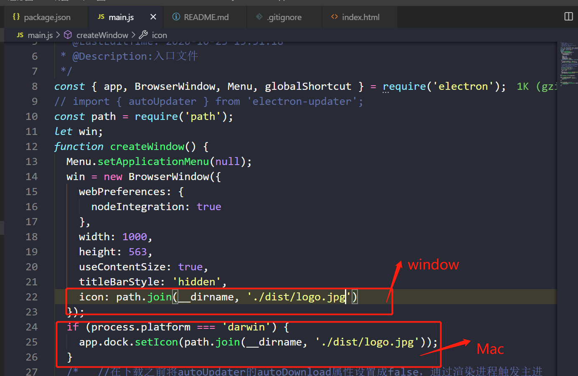Image resolution: width=578 pixels, height=376 pixels.
Task: Click the require('electron') call
Action: tap(441, 86)
